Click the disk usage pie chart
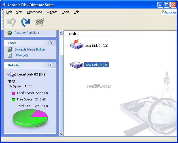The image size is (178, 143). (x=30, y=118)
